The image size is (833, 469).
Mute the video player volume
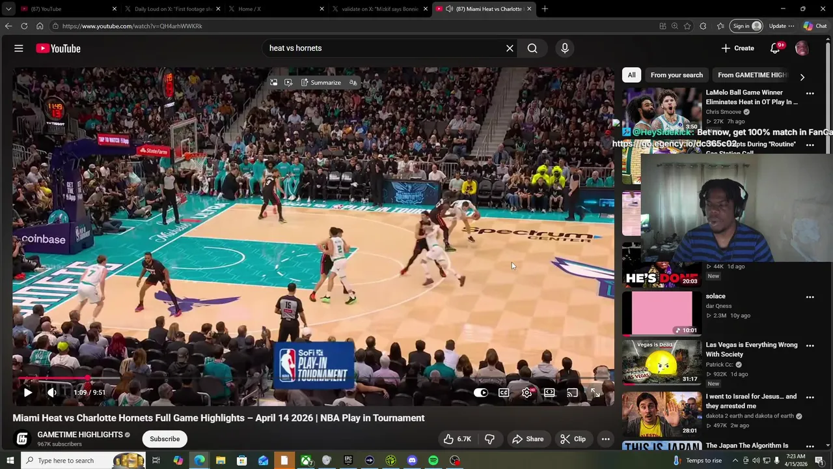[51, 393]
